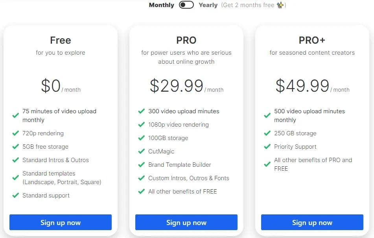Click the checkmark next to Priority Support
Screen dimensions: 374x238
pyautogui.click(x=267, y=147)
